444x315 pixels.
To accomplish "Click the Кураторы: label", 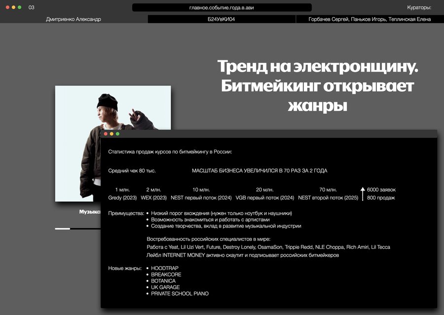I will pyautogui.click(x=419, y=7).
